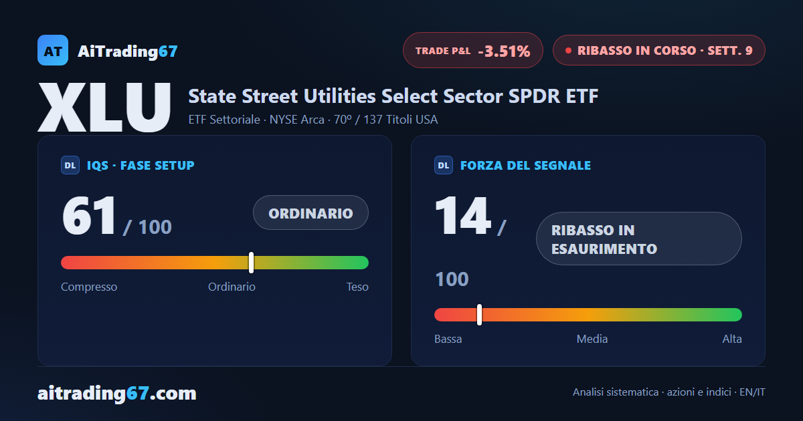Click the DL badge beside Forza del Segnale
The image size is (803, 421).
444,165
